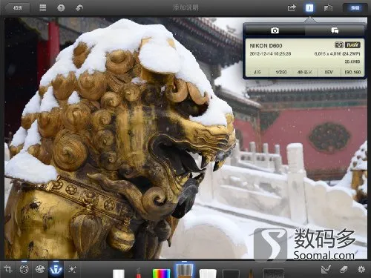Click the 2012-12-14 capture date
The width and height of the screenshot is (371, 278).
click(270, 53)
